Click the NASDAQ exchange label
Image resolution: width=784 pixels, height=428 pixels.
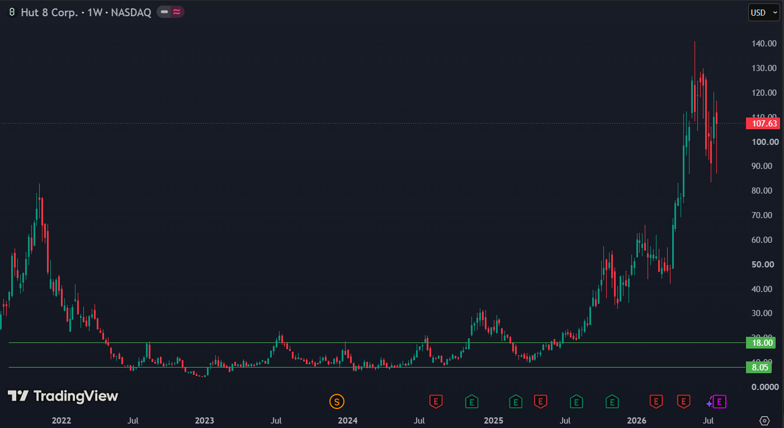click(x=131, y=12)
